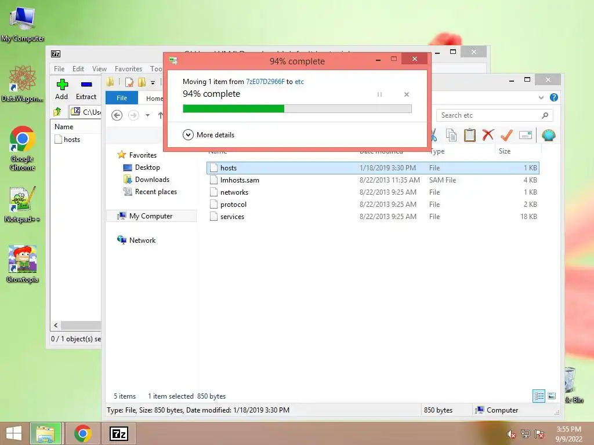This screenshot has width=594, height=445.
Task: Select the DataWagon desktop shortcut
Action: click(x=23, y=83)
